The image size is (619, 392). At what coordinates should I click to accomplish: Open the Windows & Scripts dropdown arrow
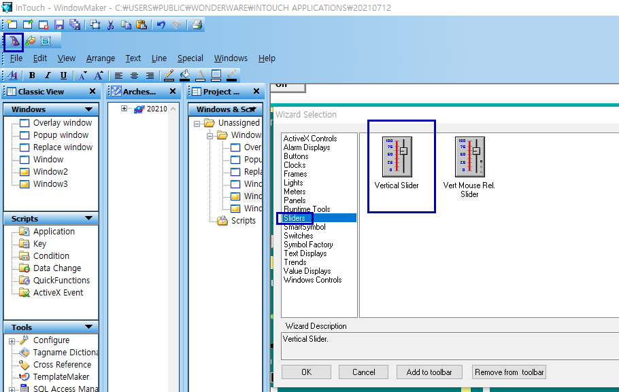point(253,109)
